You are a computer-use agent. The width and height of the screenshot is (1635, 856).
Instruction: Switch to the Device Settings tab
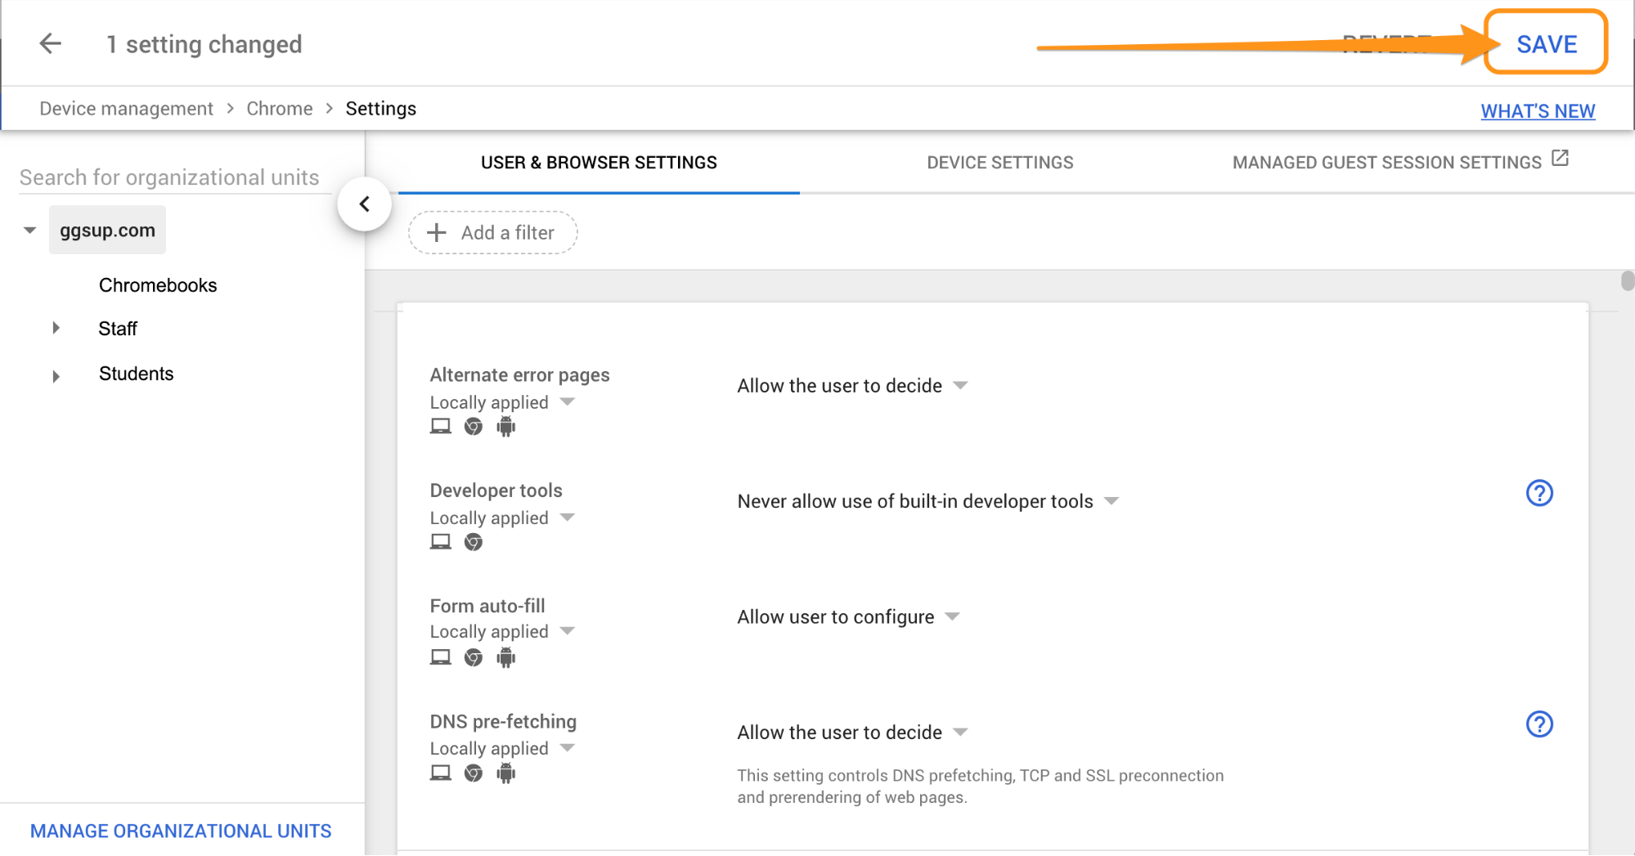(x=999, y=163)
